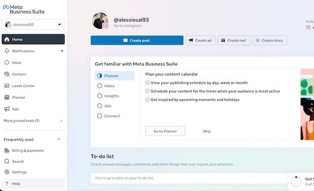
Task: Click the 'To-do list' heading
Action: pyautogui.click(x=102, y=156)
